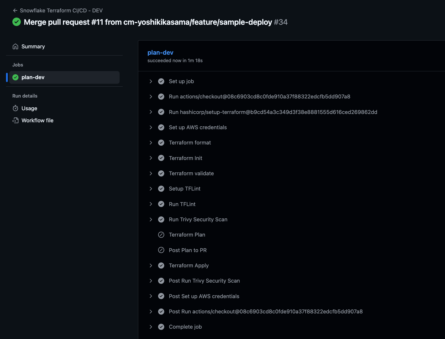Screen dimensions: 445x339
Task: Open the Summary page in sidebar
Action: coord(33,47)
